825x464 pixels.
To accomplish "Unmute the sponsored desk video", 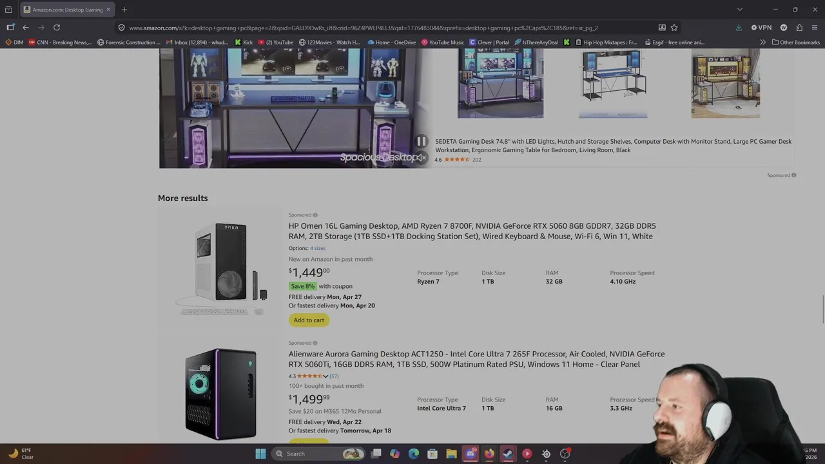I will (421, 157).
